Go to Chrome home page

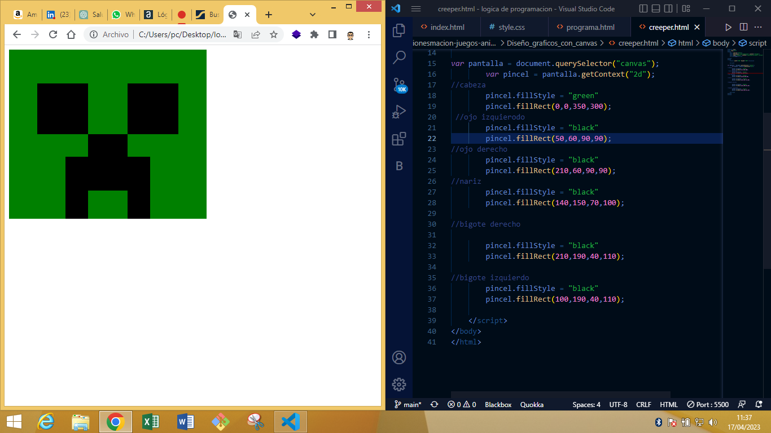(71, 34)
